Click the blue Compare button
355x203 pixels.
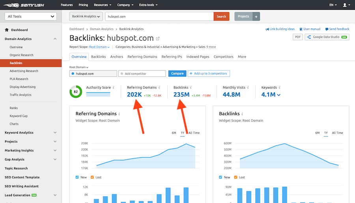177,74
